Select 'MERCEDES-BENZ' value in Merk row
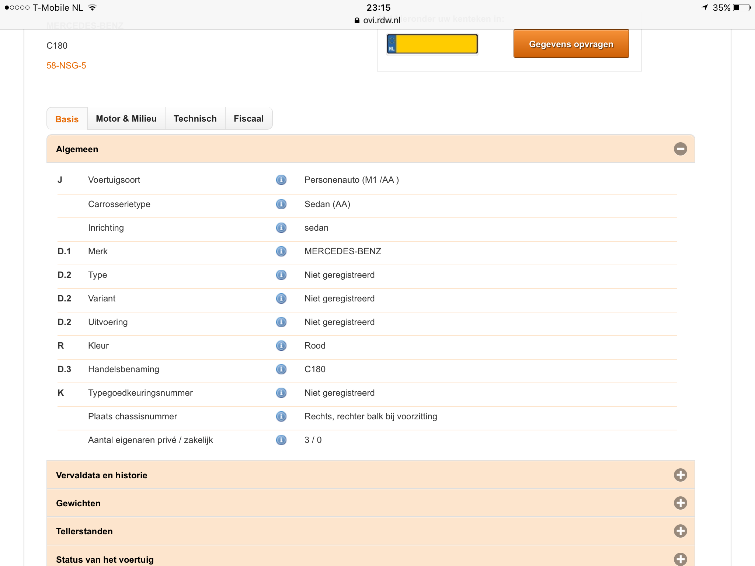 [x=343, y=251]
